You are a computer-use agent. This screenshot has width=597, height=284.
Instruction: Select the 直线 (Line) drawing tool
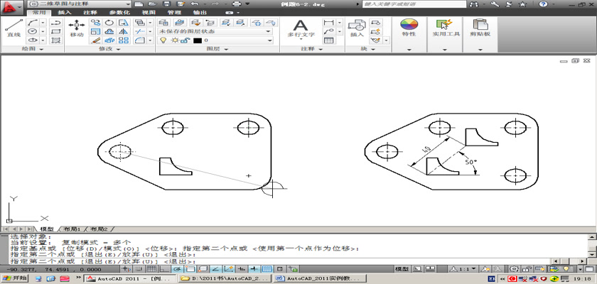coord(13,27)
